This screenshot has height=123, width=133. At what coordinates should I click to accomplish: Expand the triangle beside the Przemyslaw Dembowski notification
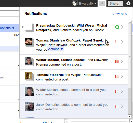23,27
